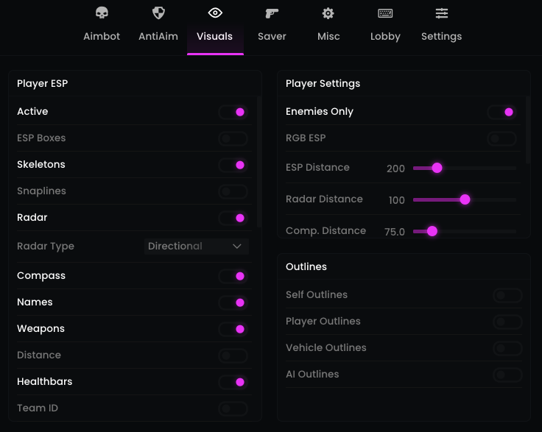Turn off the Skeletons toggle
Image resolution: width=542 pixels, height=432 pixels.
coord(233,165)
